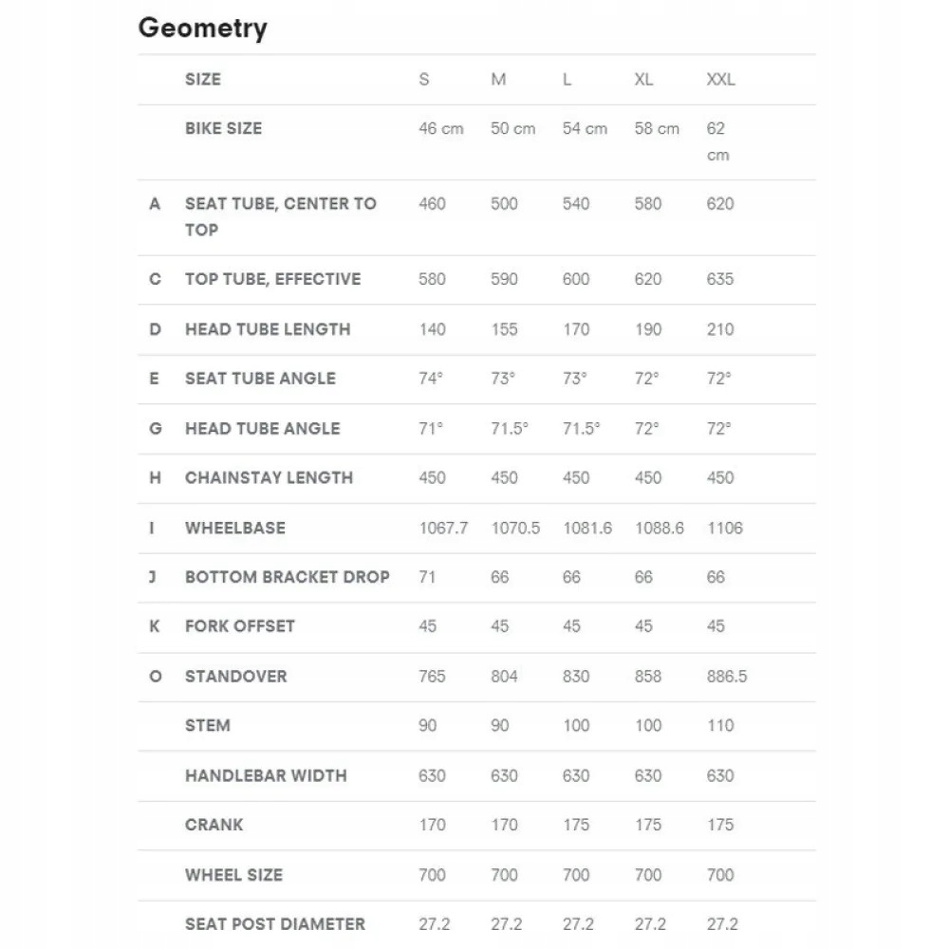Select the L size column header

tap(567, 80)
